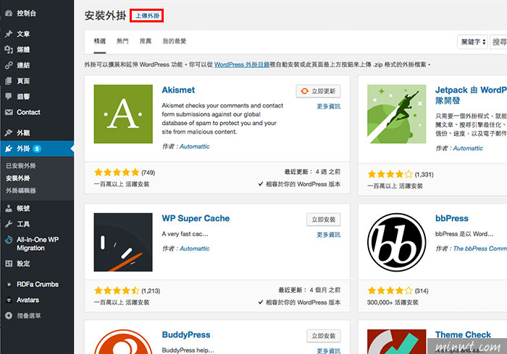Open the Automattic author link under Jetpack

pyautogui.click(x=468, y=148)
